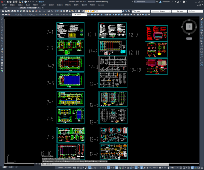Close the current drawing file tab
Viewport: 204px width, 170px height.
(x=38, y=8)
